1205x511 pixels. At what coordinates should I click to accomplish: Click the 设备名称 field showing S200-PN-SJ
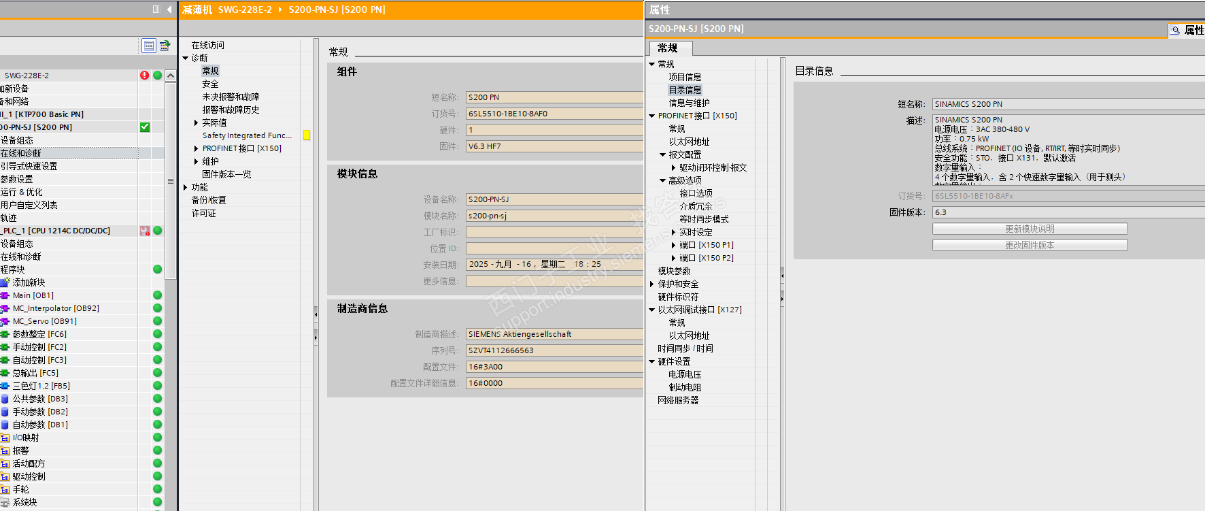(554, 199)
